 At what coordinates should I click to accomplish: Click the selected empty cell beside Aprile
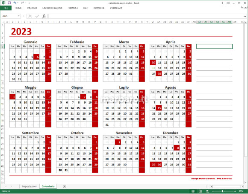[214, 46]
